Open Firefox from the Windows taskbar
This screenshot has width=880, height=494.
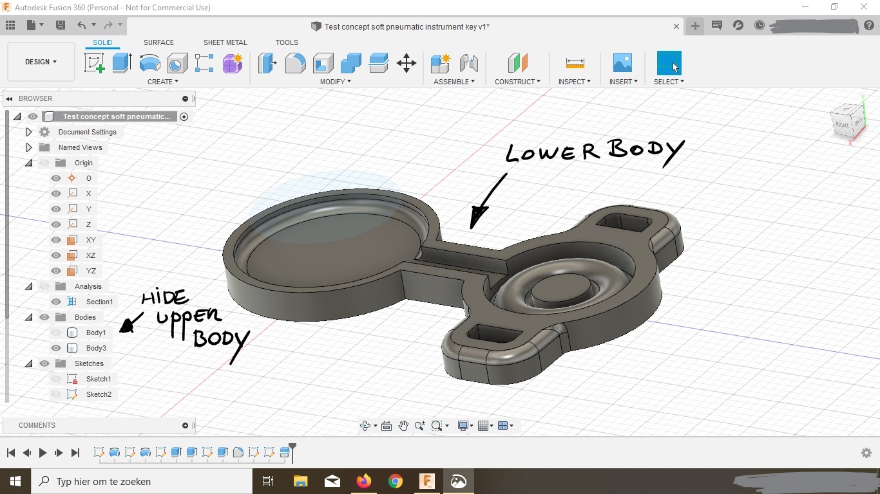364,481
